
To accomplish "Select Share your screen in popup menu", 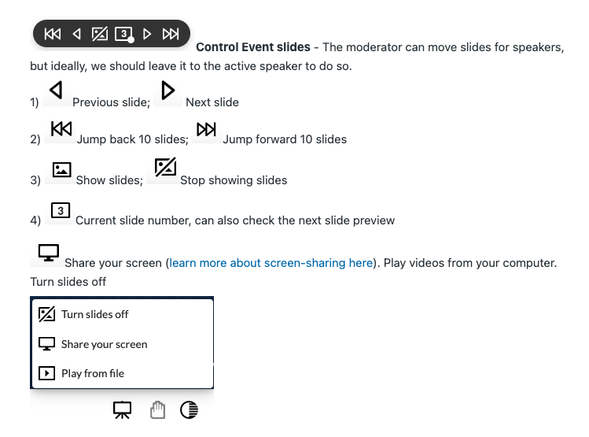I will [x=122, y=344].
